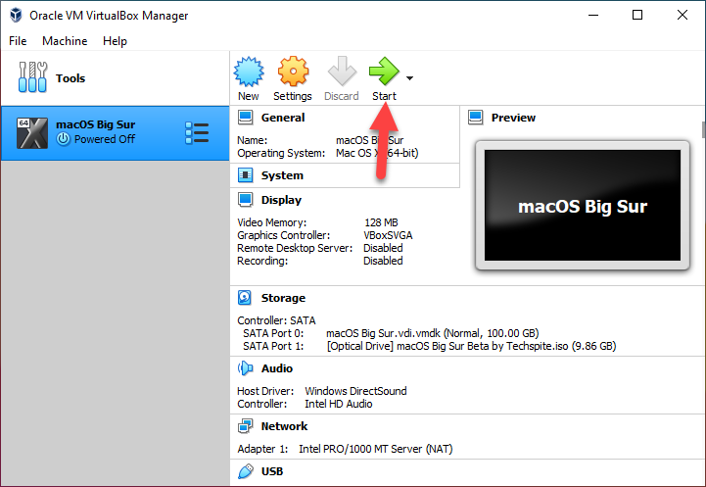Open the Settings gear icon

[x=292, y=73]
